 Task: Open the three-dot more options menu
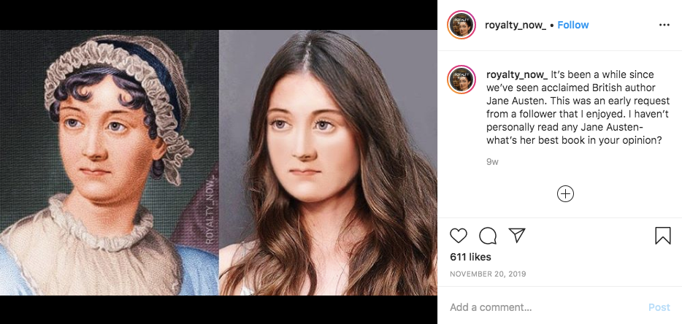click(664, 25)
